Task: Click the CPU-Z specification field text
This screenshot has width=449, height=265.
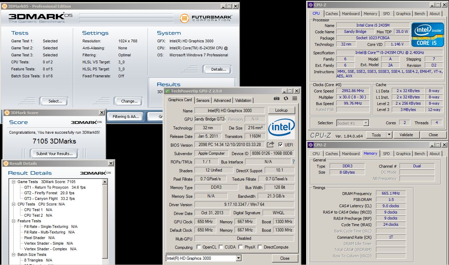Action: coord(390,53)
